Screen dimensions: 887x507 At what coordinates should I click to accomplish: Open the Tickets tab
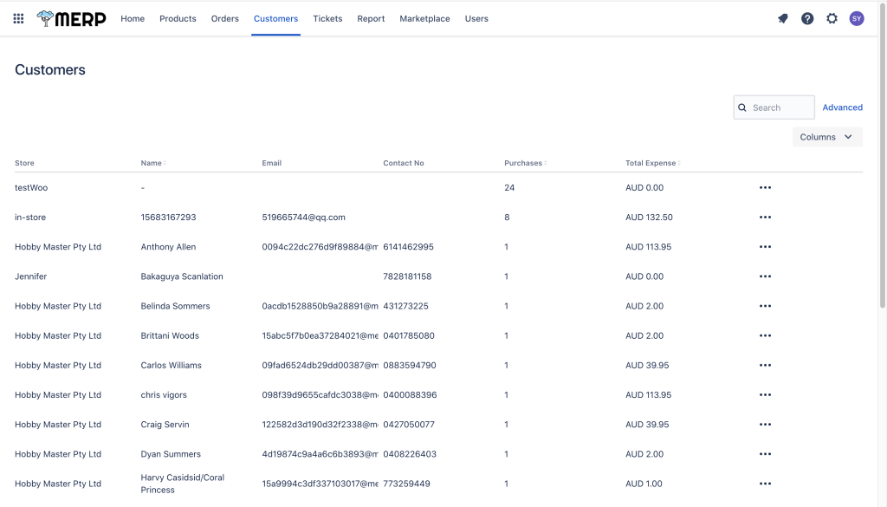[327, 18]
